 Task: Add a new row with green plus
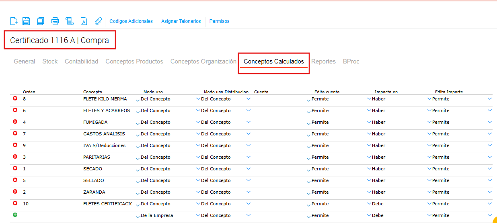tap(15, 215)
